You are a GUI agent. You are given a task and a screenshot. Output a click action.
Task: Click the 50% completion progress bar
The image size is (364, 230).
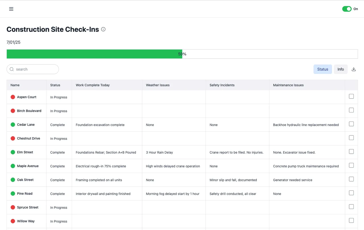182,54
